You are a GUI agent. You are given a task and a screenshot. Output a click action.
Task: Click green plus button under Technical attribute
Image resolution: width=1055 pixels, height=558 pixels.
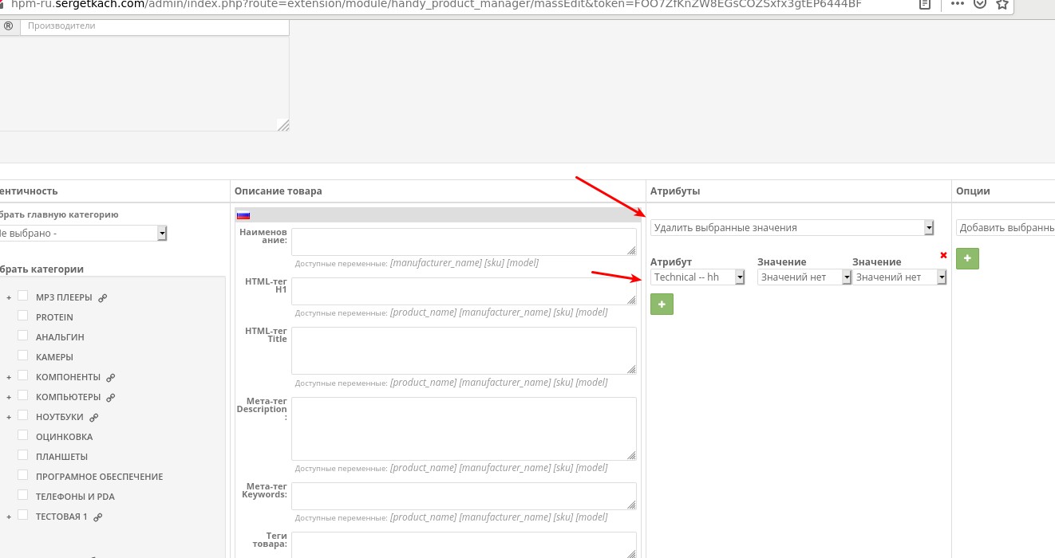coord(662,304)
